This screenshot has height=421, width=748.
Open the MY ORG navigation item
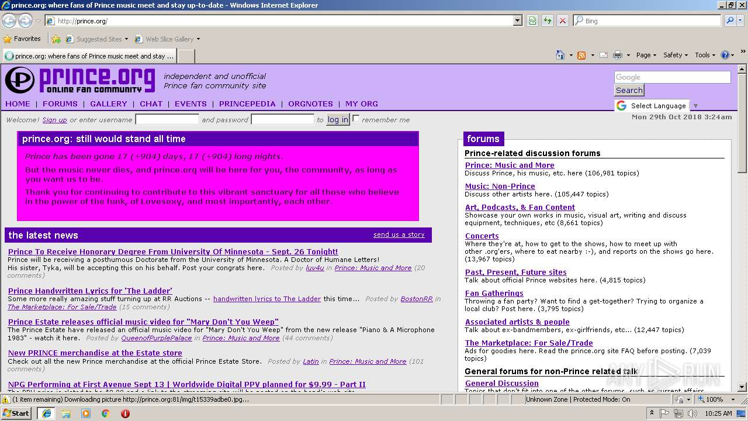click(362, 103)
